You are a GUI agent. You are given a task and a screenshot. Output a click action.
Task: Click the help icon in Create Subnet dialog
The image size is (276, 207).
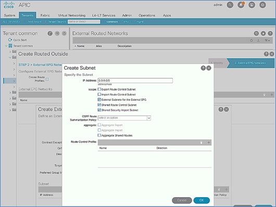(203, 68)
